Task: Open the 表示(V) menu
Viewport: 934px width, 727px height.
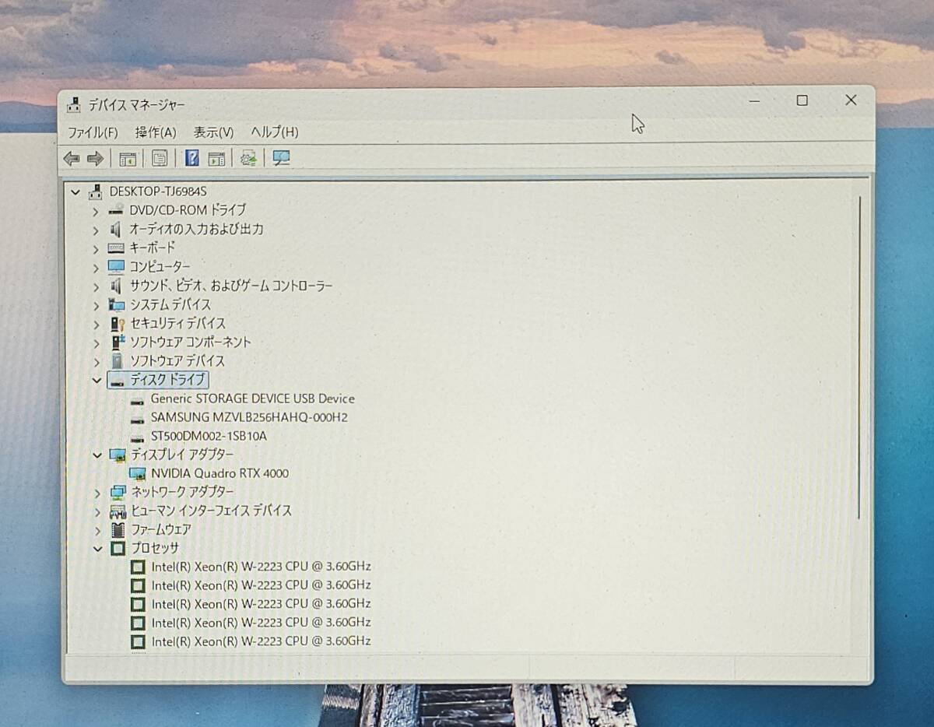Action: pos(213,132)
